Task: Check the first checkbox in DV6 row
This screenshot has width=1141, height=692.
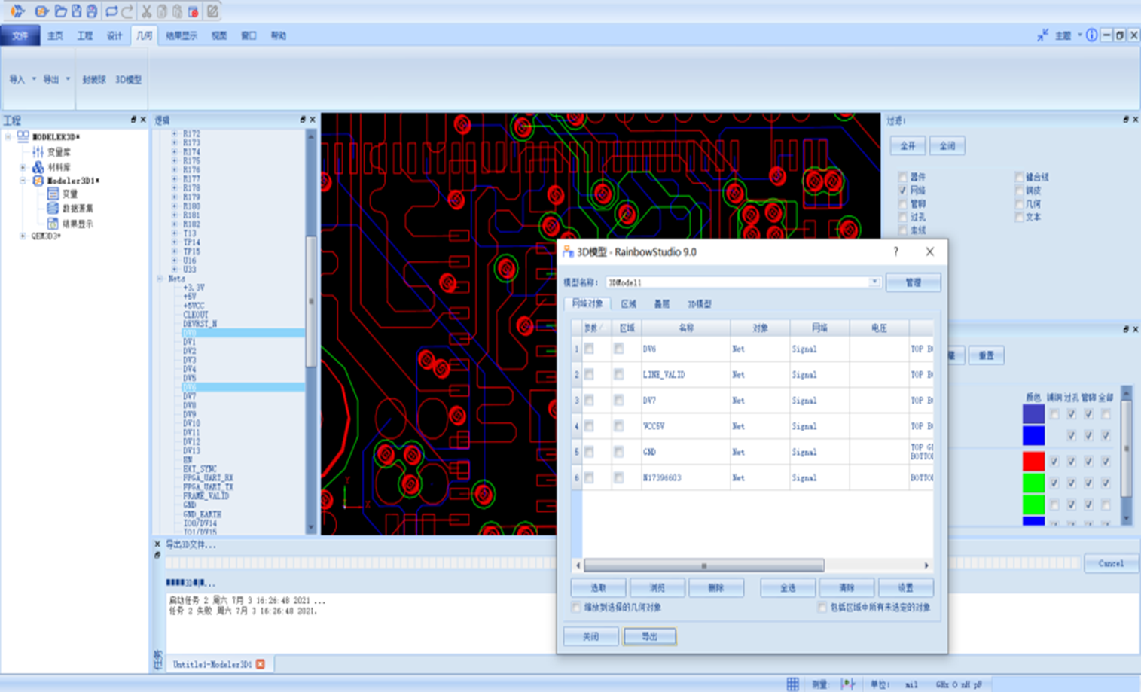Action: coord(589,349)
